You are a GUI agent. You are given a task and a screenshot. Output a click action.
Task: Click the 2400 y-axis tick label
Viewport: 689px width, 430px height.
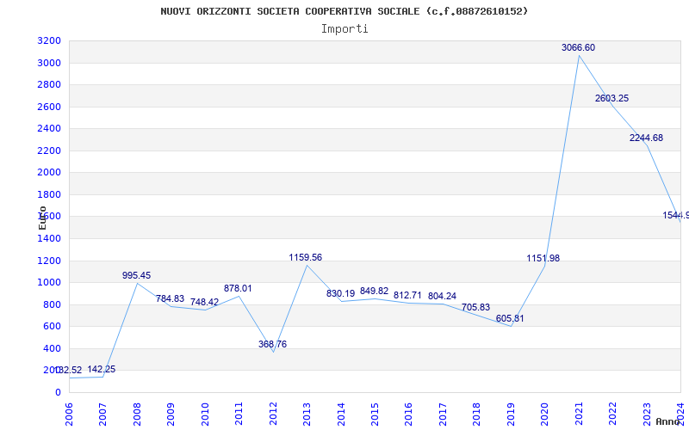[x=49, y=128]
